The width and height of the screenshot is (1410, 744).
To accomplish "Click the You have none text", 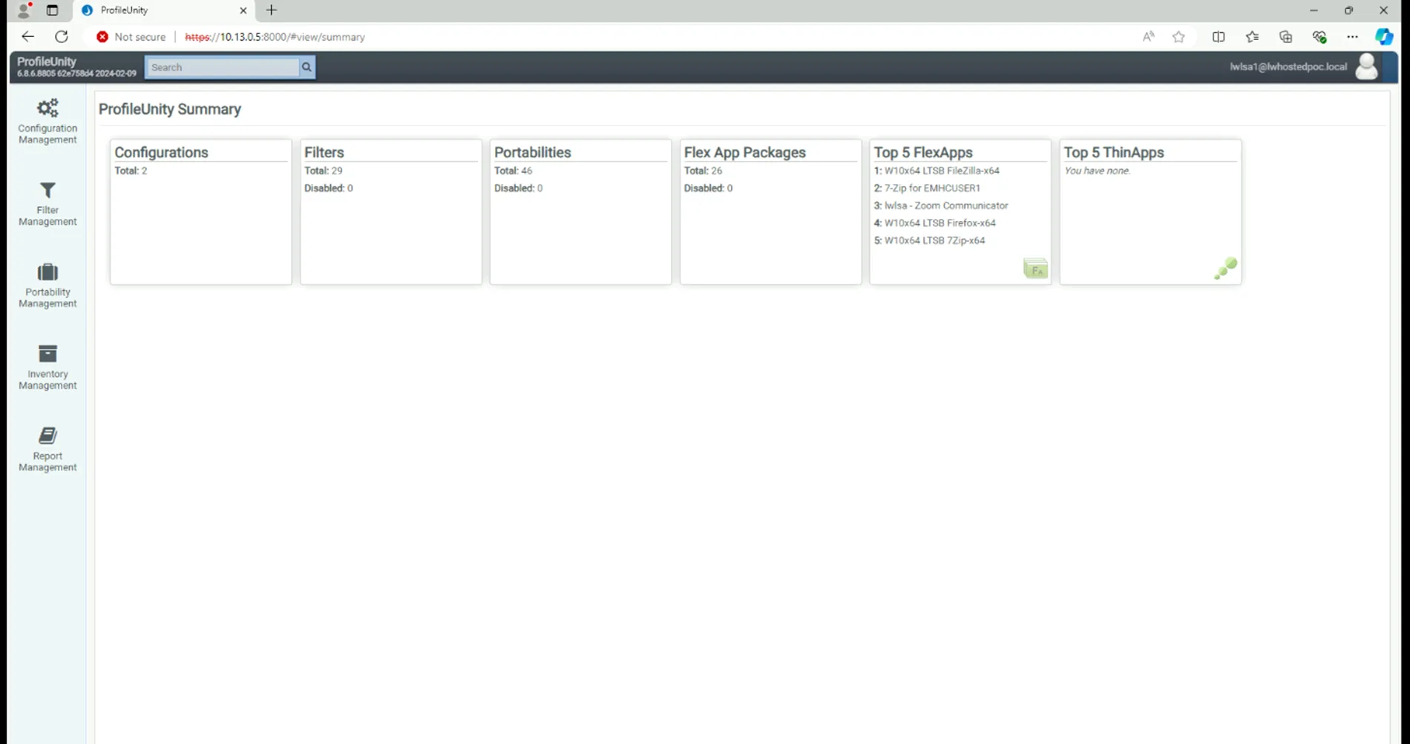I will [x=1097, y=171].
